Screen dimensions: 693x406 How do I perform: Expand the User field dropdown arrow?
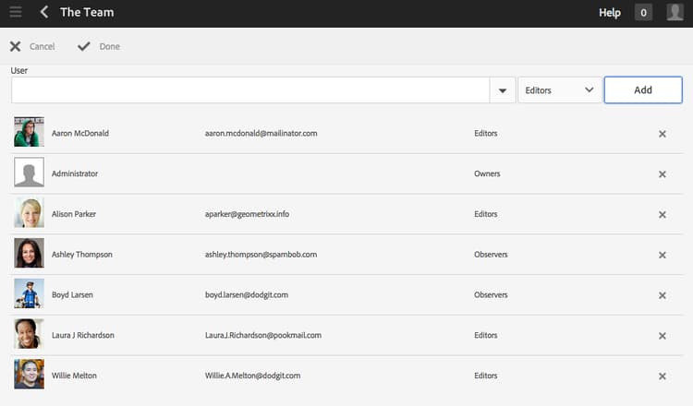502,90
